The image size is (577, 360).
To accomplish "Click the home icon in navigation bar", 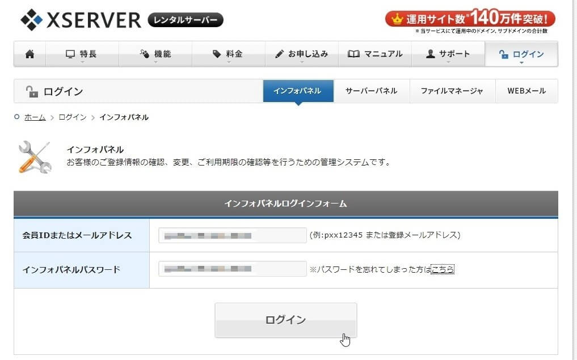I will [x=30, y=54].
